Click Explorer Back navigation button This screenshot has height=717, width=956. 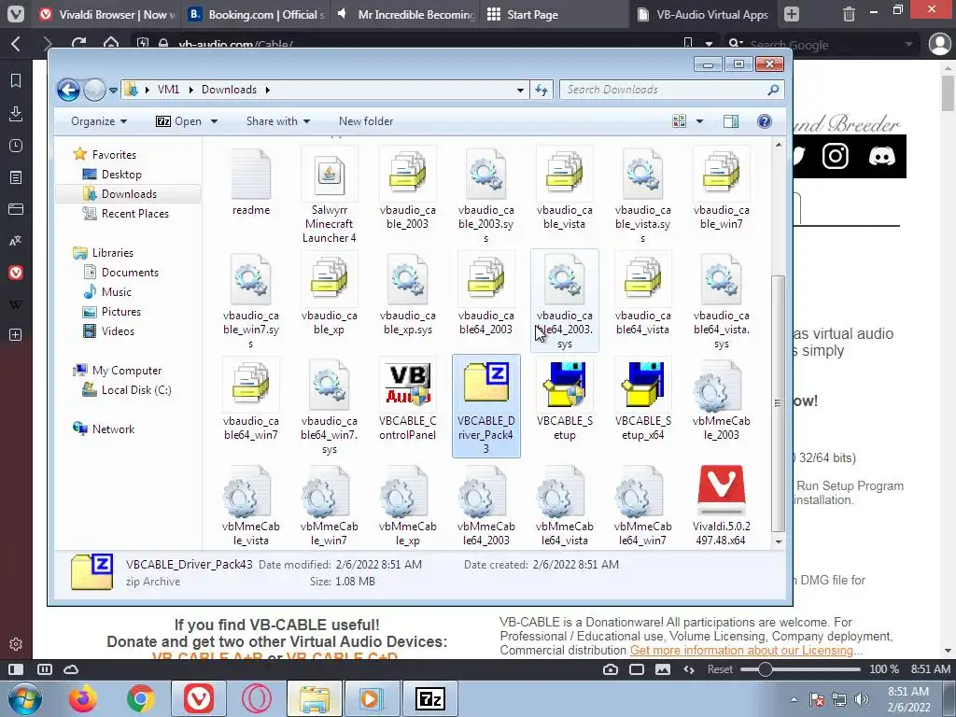click(68, 91)
